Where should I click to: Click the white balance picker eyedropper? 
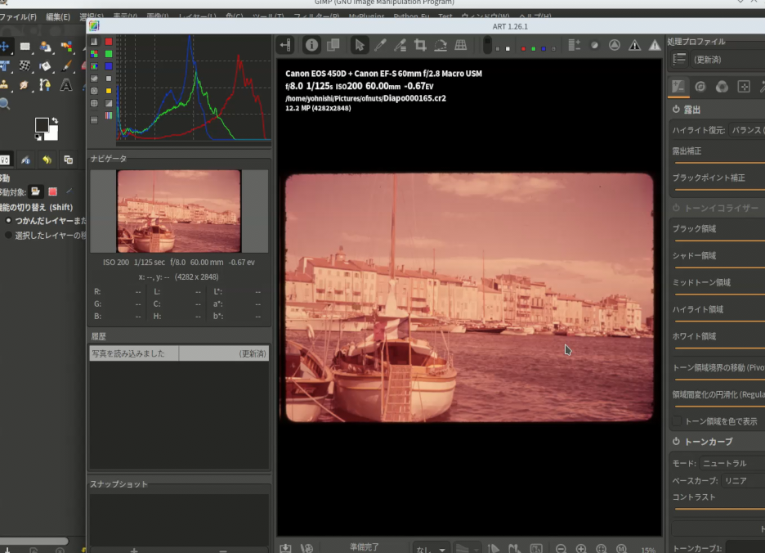(380, 45)
